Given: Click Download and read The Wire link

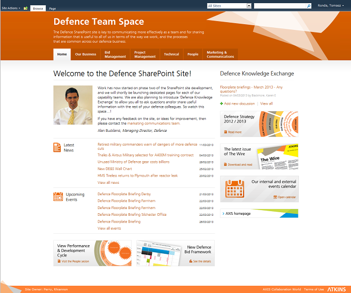Looking at the screenshot, I should (240, 165).
